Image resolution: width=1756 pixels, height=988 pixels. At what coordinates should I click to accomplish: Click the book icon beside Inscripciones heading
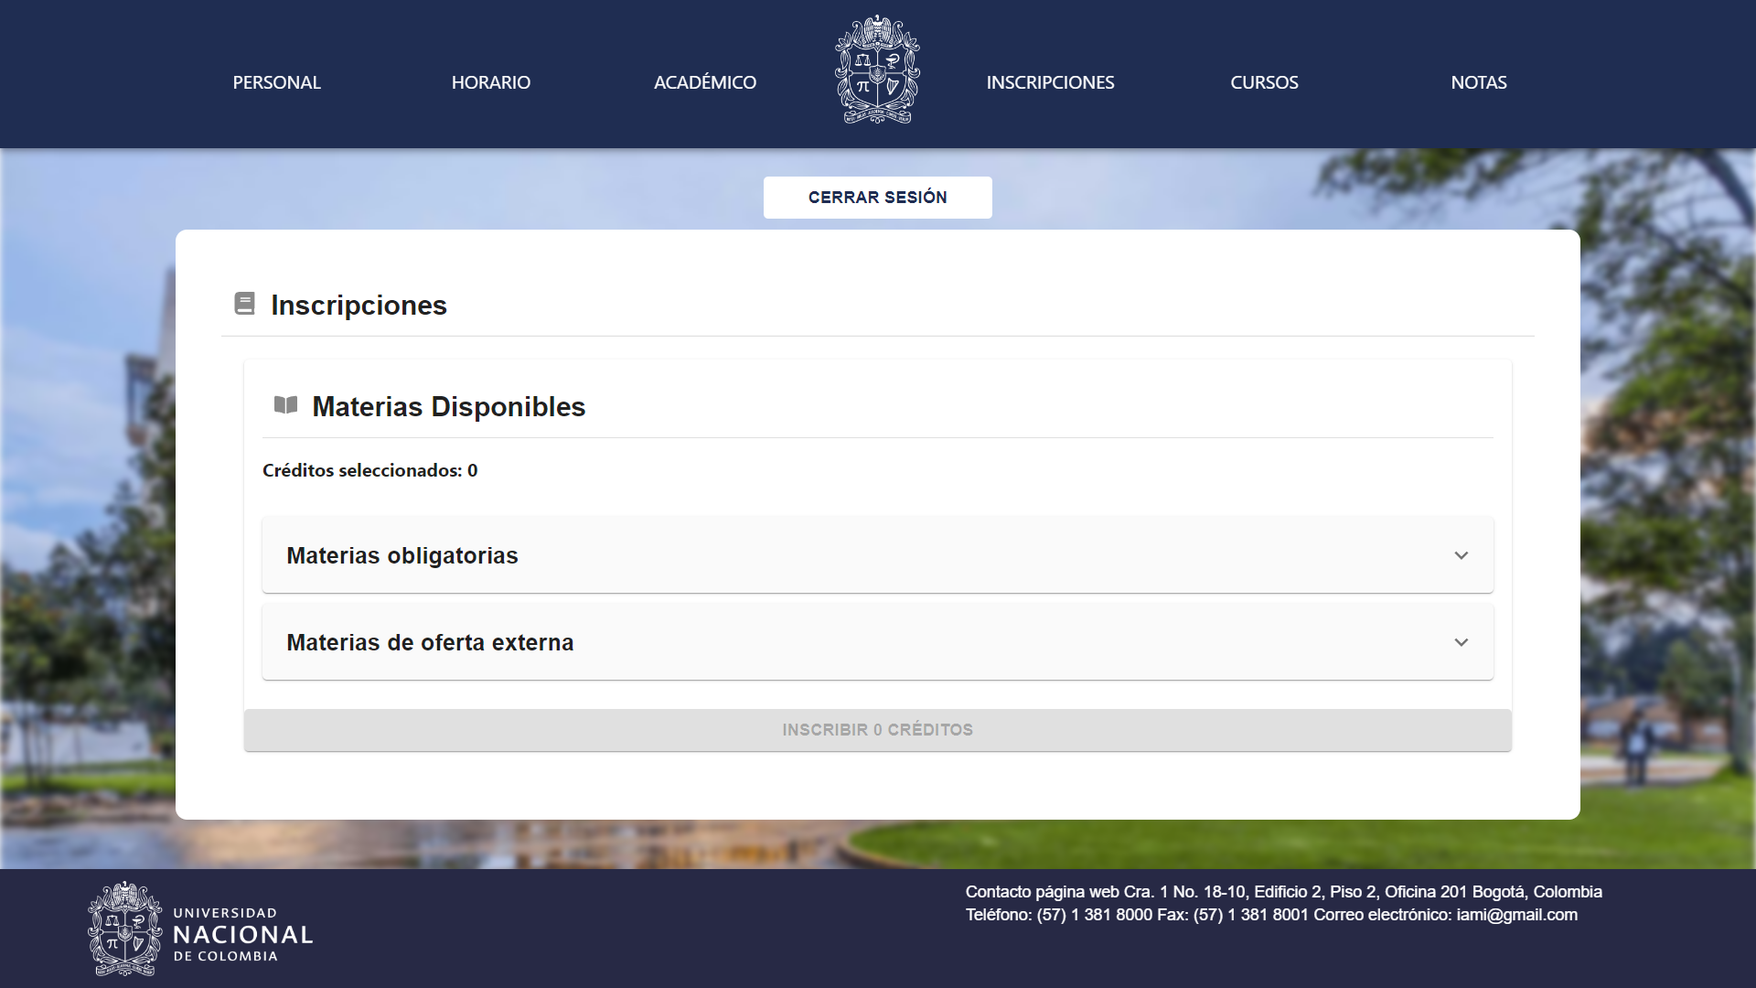pyautogui.click(x=244, y=304)
